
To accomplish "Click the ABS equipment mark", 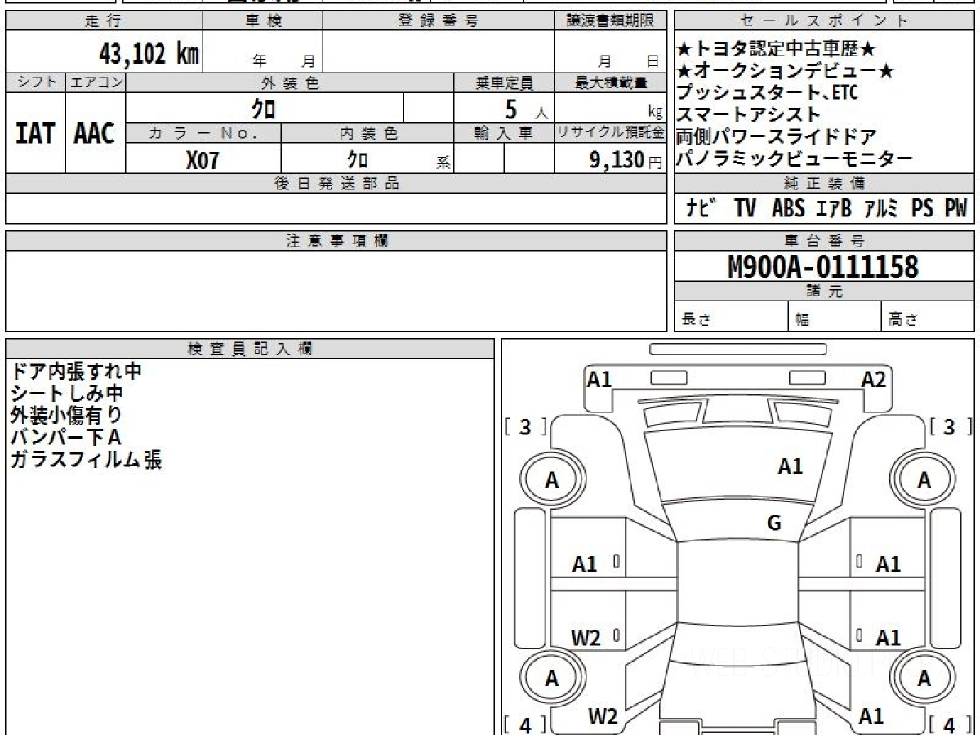I will coord(788,208).
